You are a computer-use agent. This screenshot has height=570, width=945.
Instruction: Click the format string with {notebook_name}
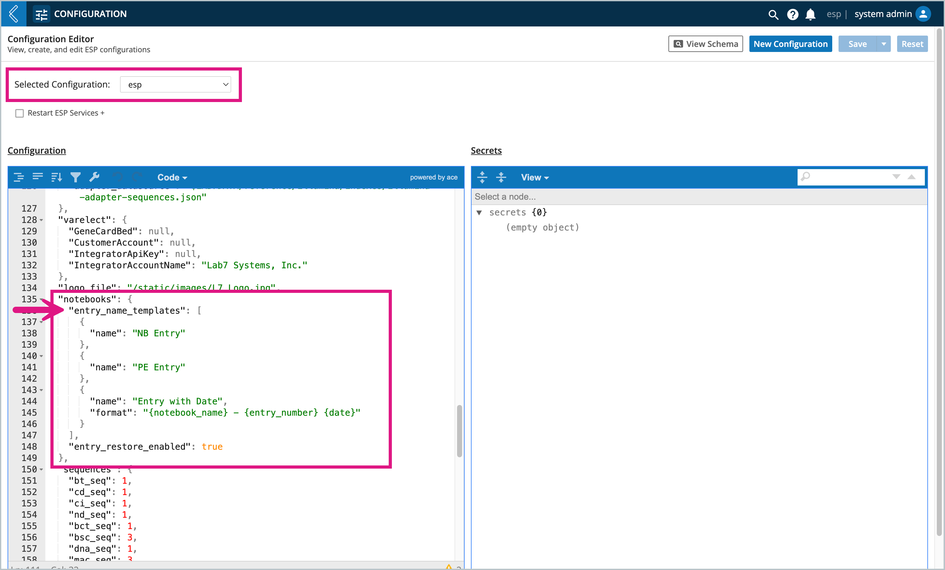click(x=252, y=413)
